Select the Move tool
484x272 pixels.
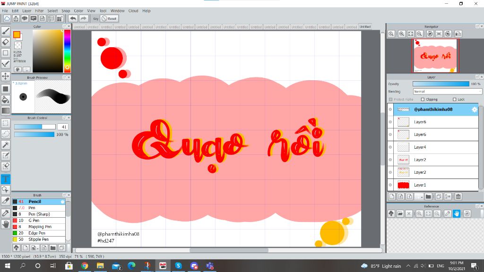click(x=6, y=76)
